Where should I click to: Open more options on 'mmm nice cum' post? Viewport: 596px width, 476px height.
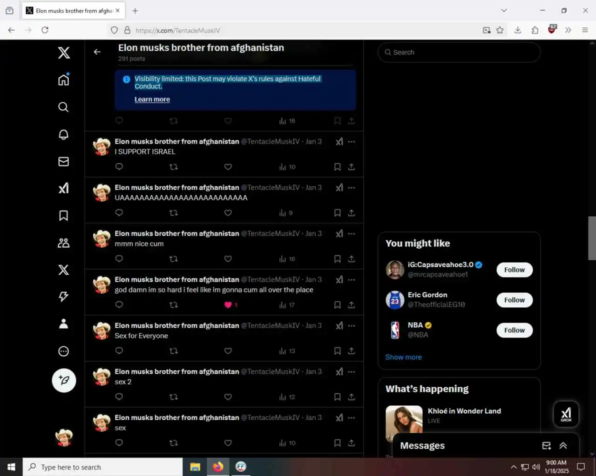352,233
